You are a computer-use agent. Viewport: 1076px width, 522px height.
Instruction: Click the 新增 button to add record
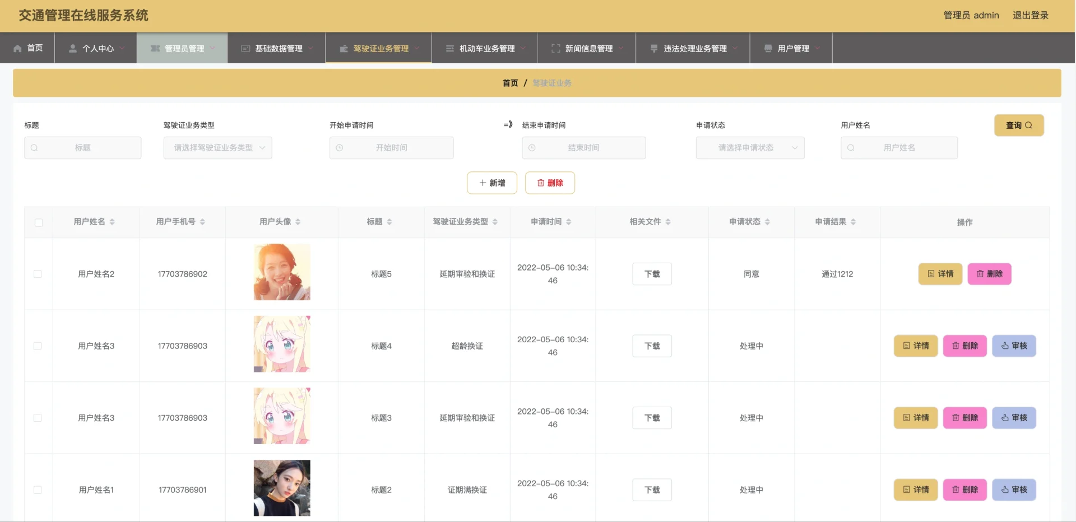coord(492,183)
